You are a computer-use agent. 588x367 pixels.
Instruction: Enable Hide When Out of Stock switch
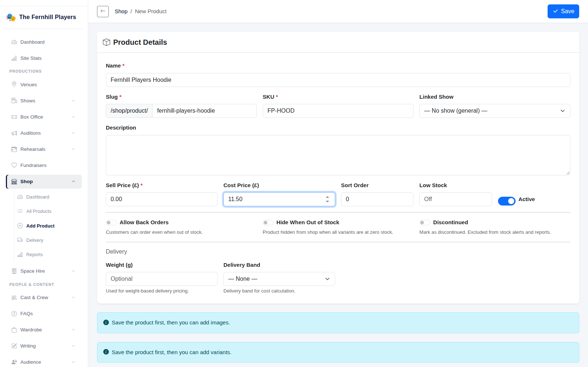268,222
